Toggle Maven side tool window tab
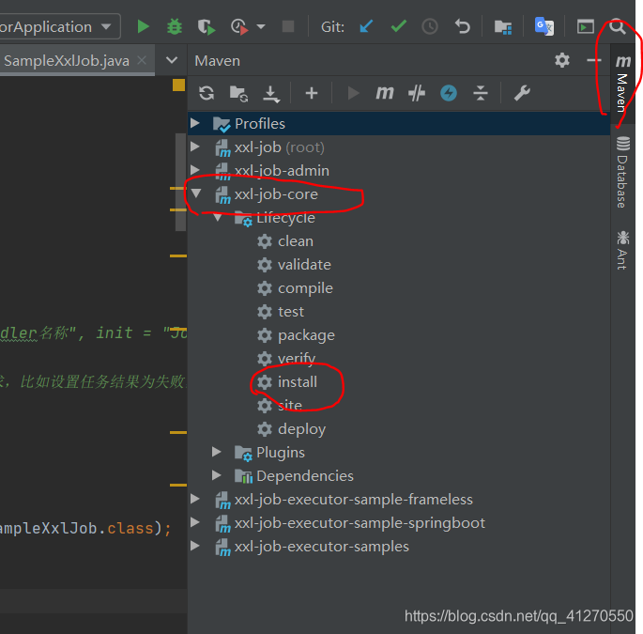Viewport: 643px width, 634px height. coord(622,84)
